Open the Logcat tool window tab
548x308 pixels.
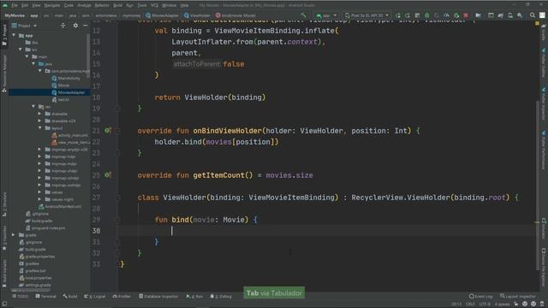[95, 296]
